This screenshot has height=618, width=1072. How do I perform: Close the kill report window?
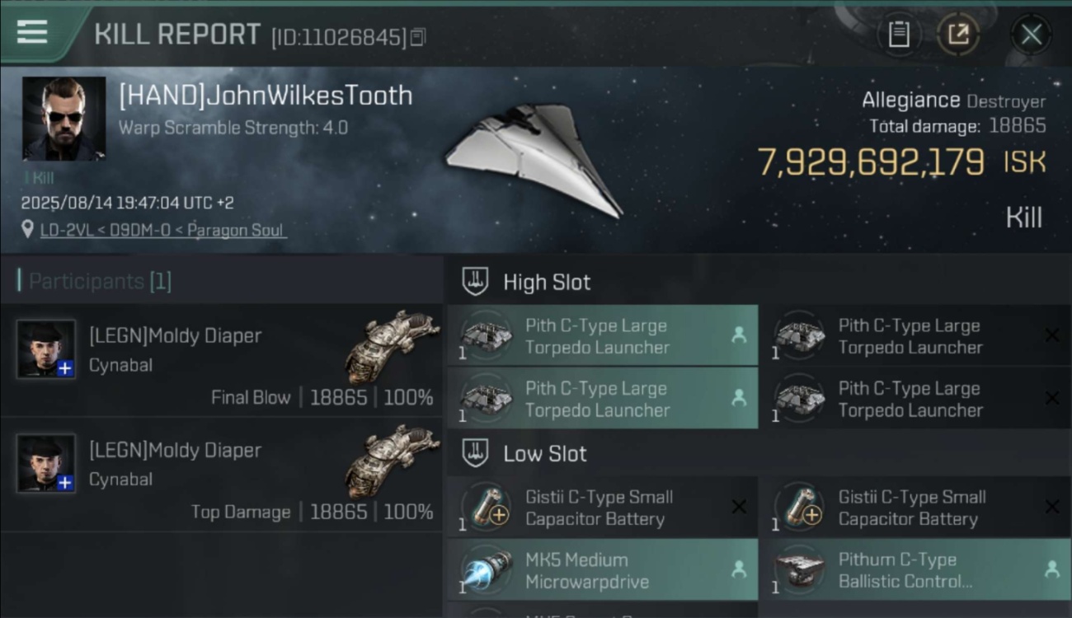click(x=1031, y=35)
